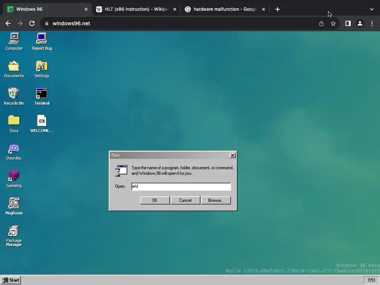Close the Windows 96 browser tab
The image size is (380, 285).
(86, 9)
